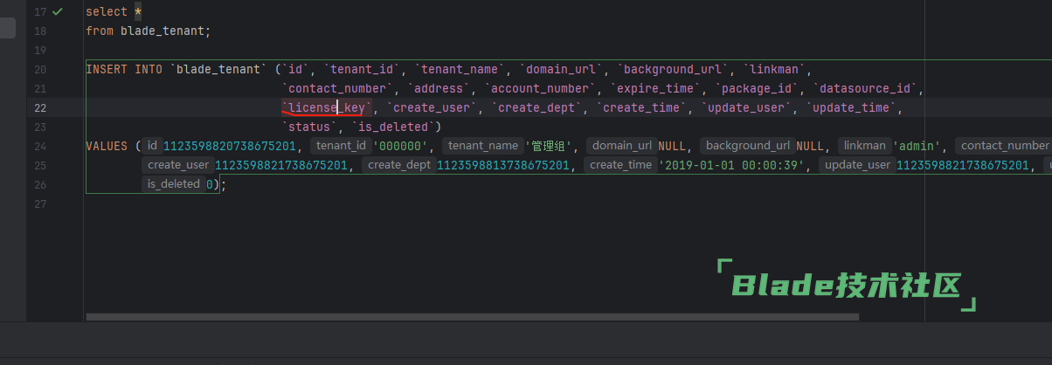
Task: Click the 'create_time' inlay hint label
Action: click(619, 165)
